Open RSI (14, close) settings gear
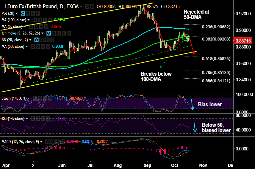 pos(38,119)
